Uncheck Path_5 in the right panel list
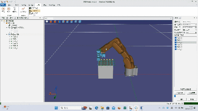Viewport: 198px width, 111px height. 176,49
